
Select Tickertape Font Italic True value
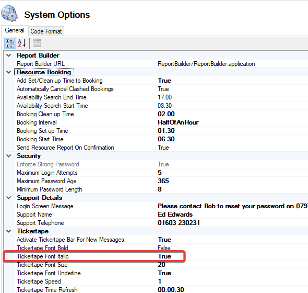click(233, 256)
